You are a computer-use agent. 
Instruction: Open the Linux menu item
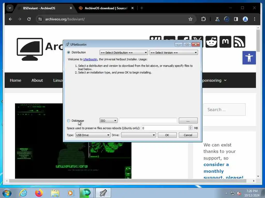click(58, 80)
